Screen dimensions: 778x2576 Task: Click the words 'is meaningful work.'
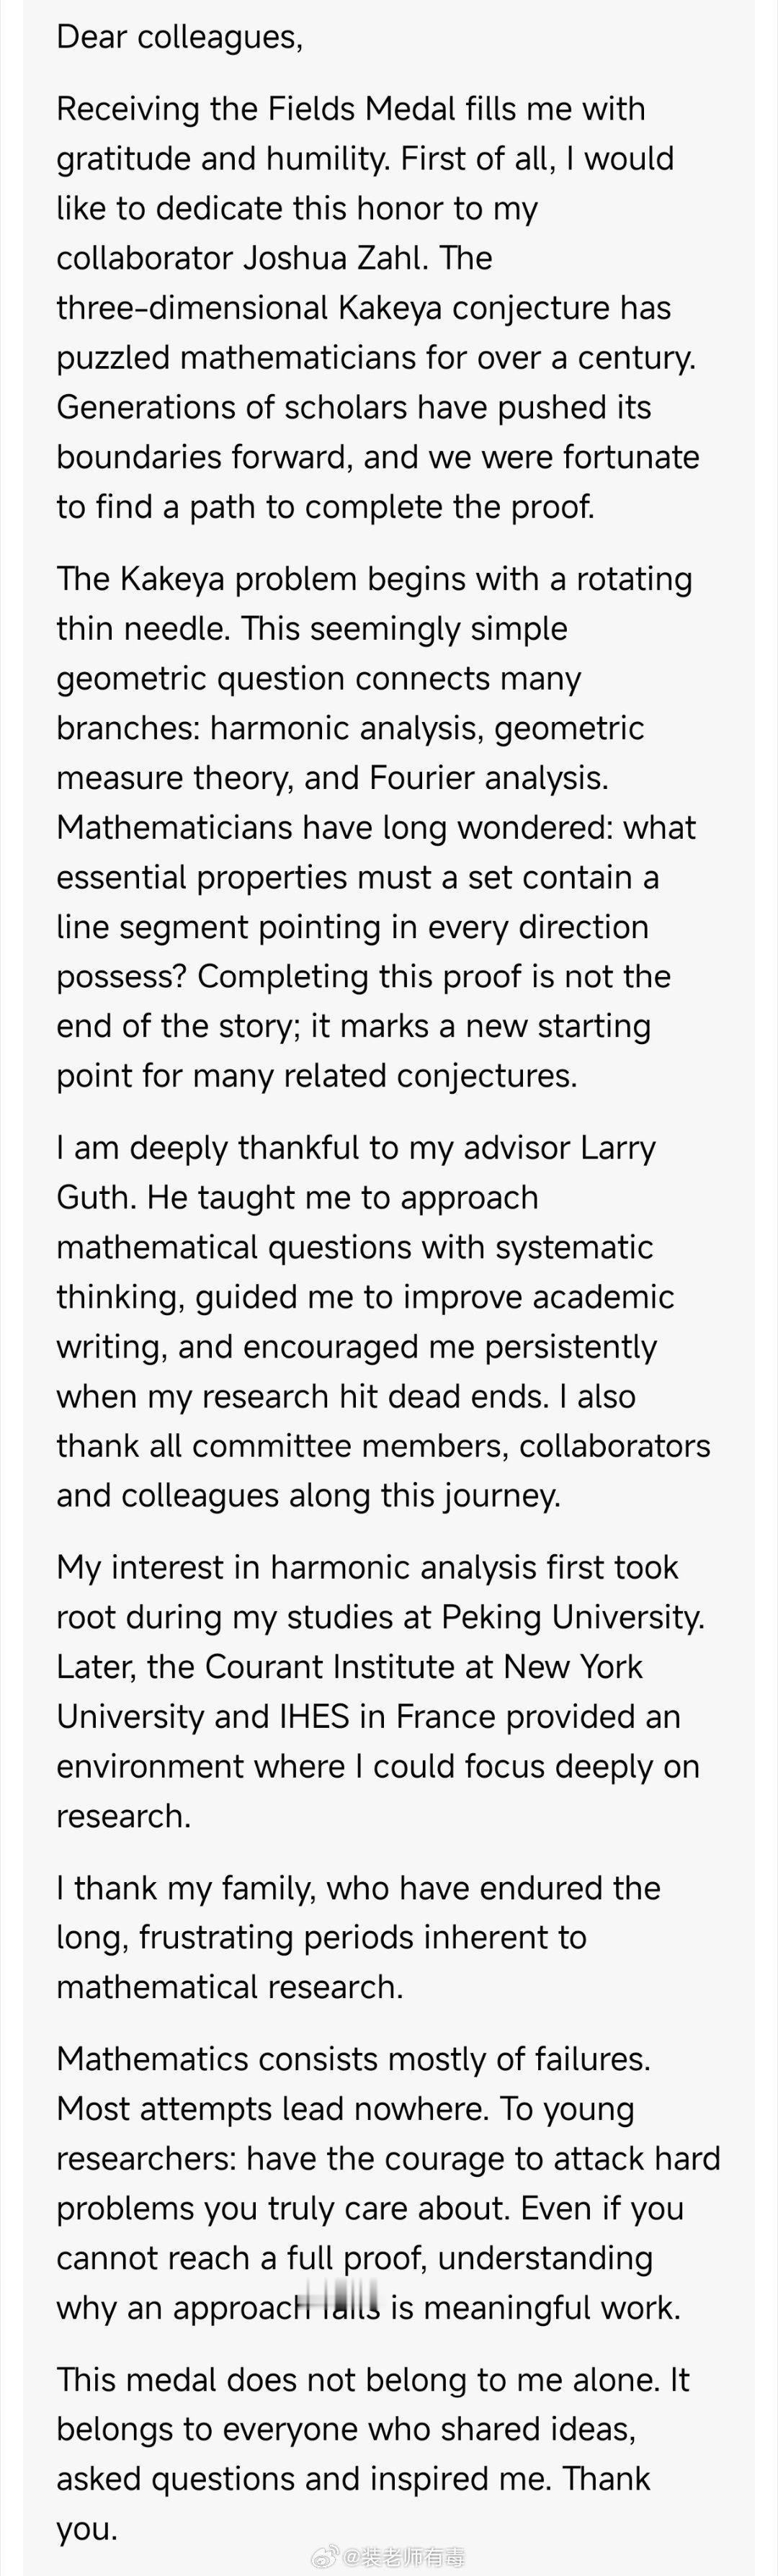pyautogui.click(x=535, y=2308)
